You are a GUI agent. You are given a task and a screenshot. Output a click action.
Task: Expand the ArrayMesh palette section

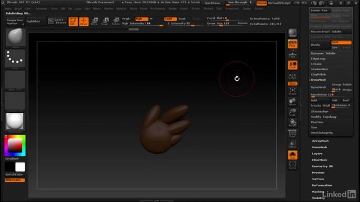click(x=320, y=141)
